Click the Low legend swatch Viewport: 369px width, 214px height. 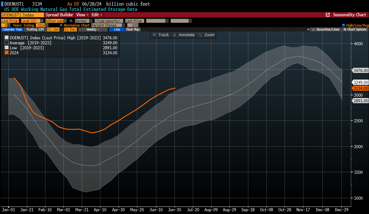pyautogui.click(x=7, y=48)
